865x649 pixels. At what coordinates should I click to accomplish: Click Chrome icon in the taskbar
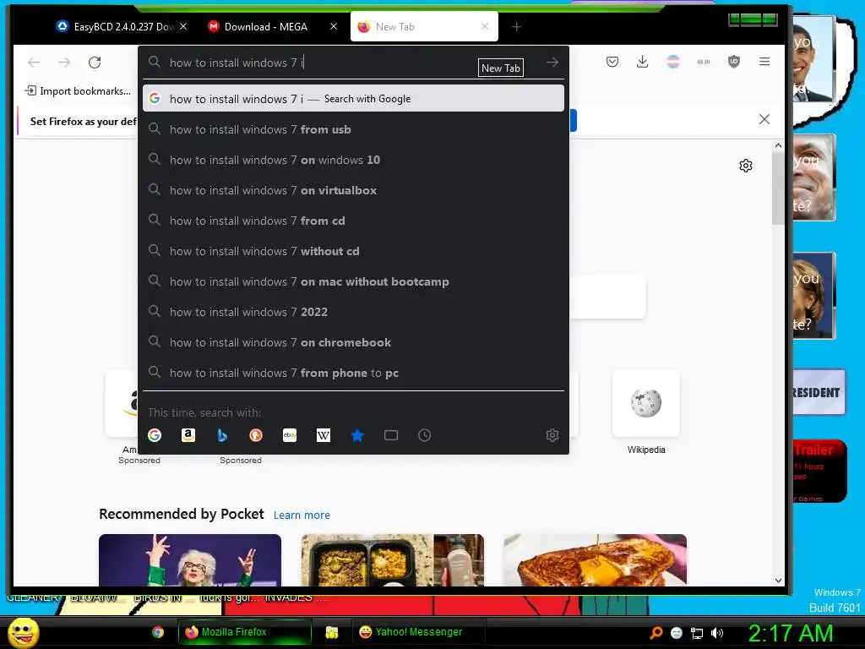click(x=158, y=632)
